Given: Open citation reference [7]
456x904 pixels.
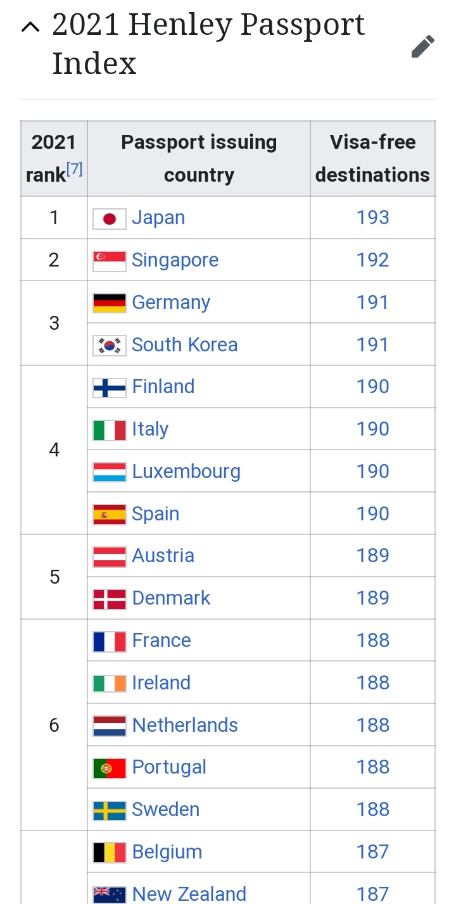Looking at the screenshot, I should click(75, 170).
